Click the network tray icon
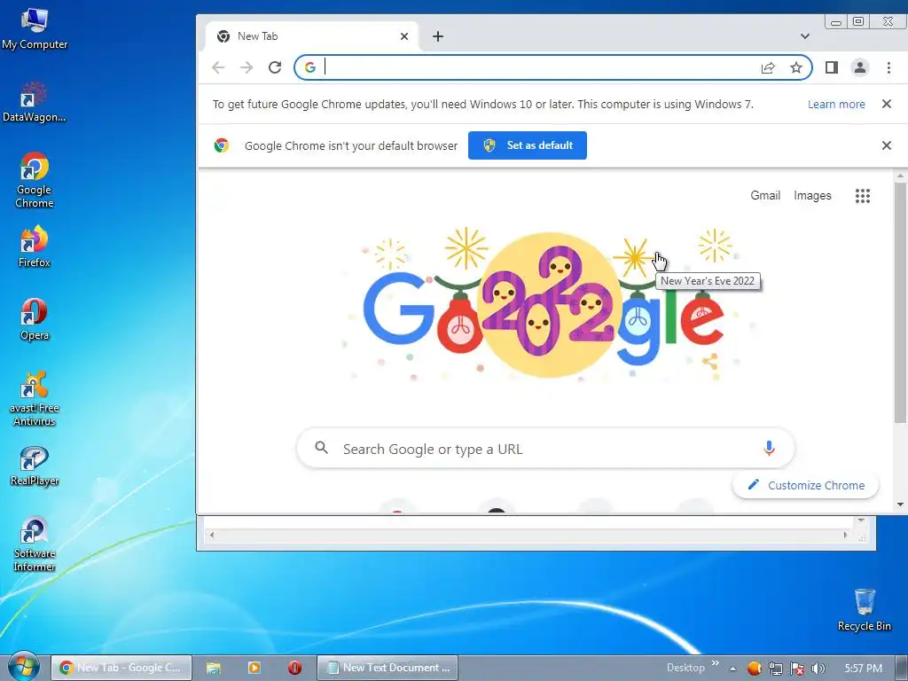The image size is (908, 681). point(775,669)
